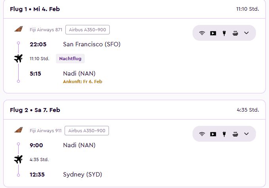The width and height of the screenshot is (269, 188).
Task: Click the power outlet icon for Flug 1
Action: point(224,33)
